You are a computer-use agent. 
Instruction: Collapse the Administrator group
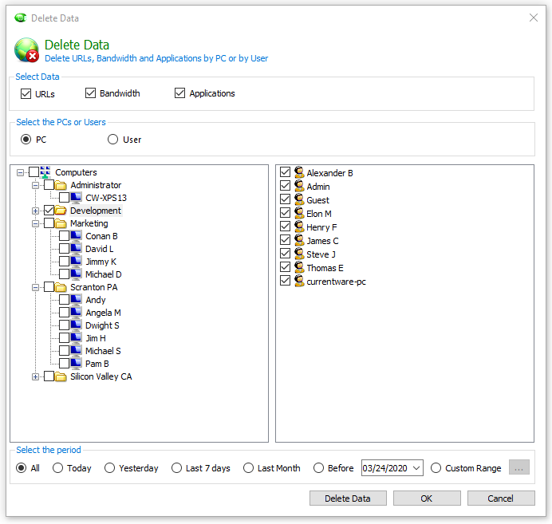click(x=36, y=185)
